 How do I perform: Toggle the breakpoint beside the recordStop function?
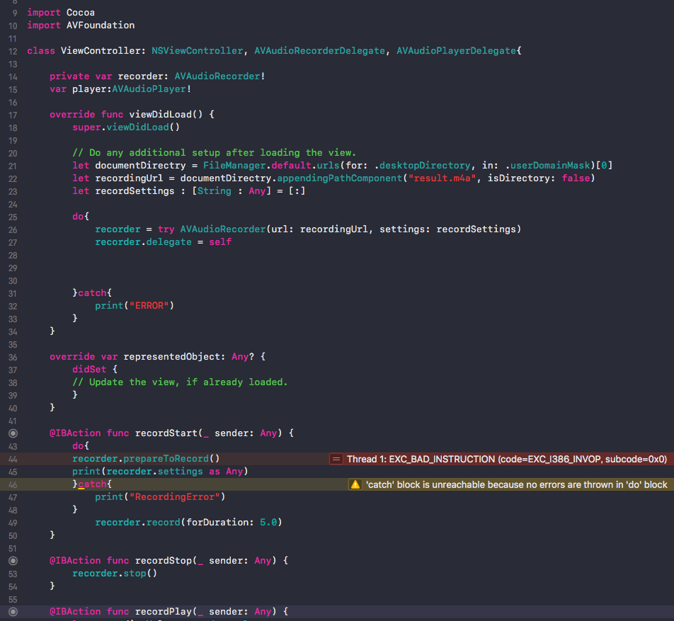[13, 560]
